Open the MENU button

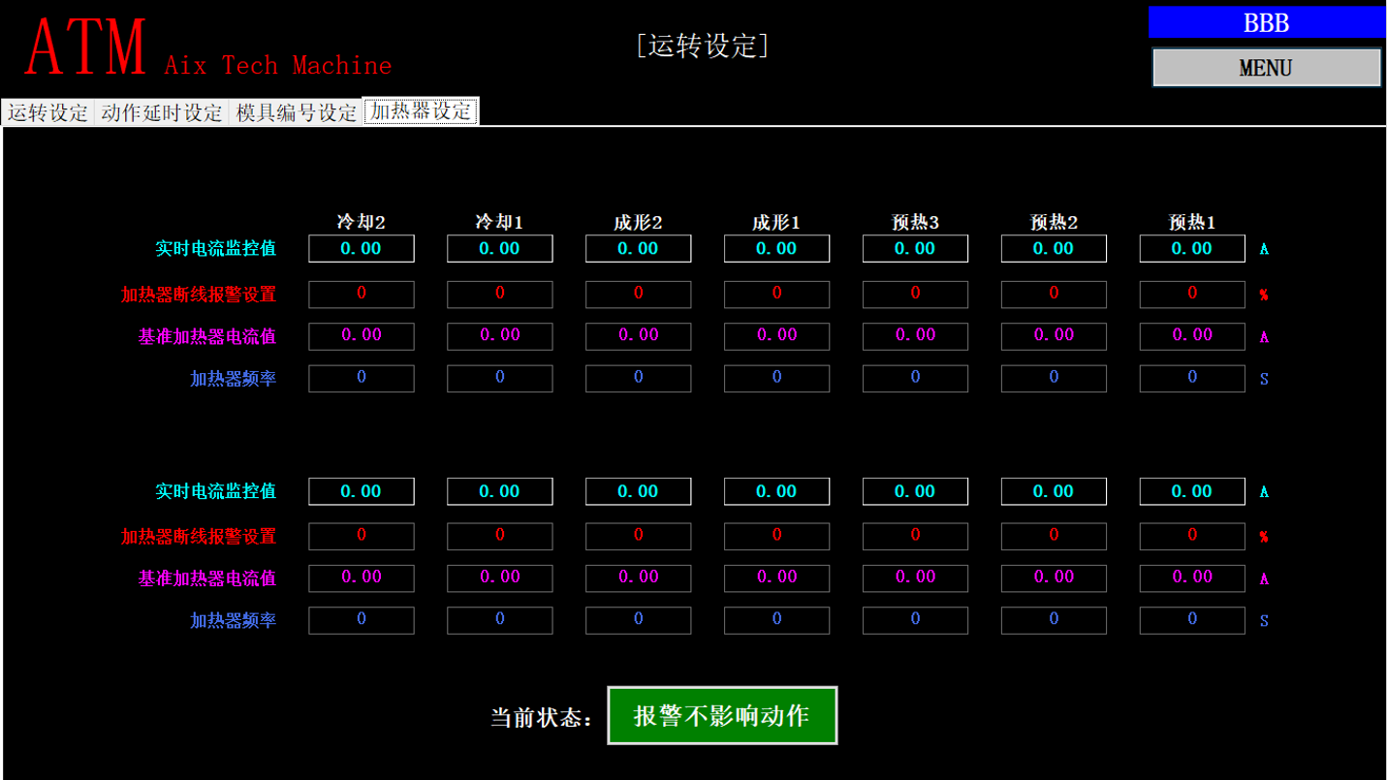1266,67
